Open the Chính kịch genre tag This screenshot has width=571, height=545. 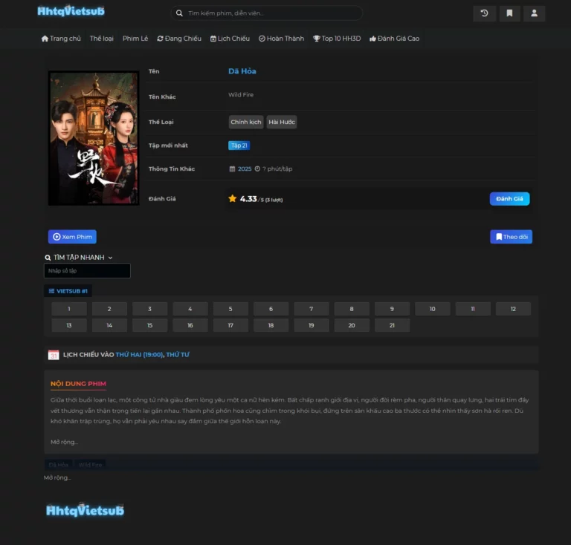(x=245, y=122)
